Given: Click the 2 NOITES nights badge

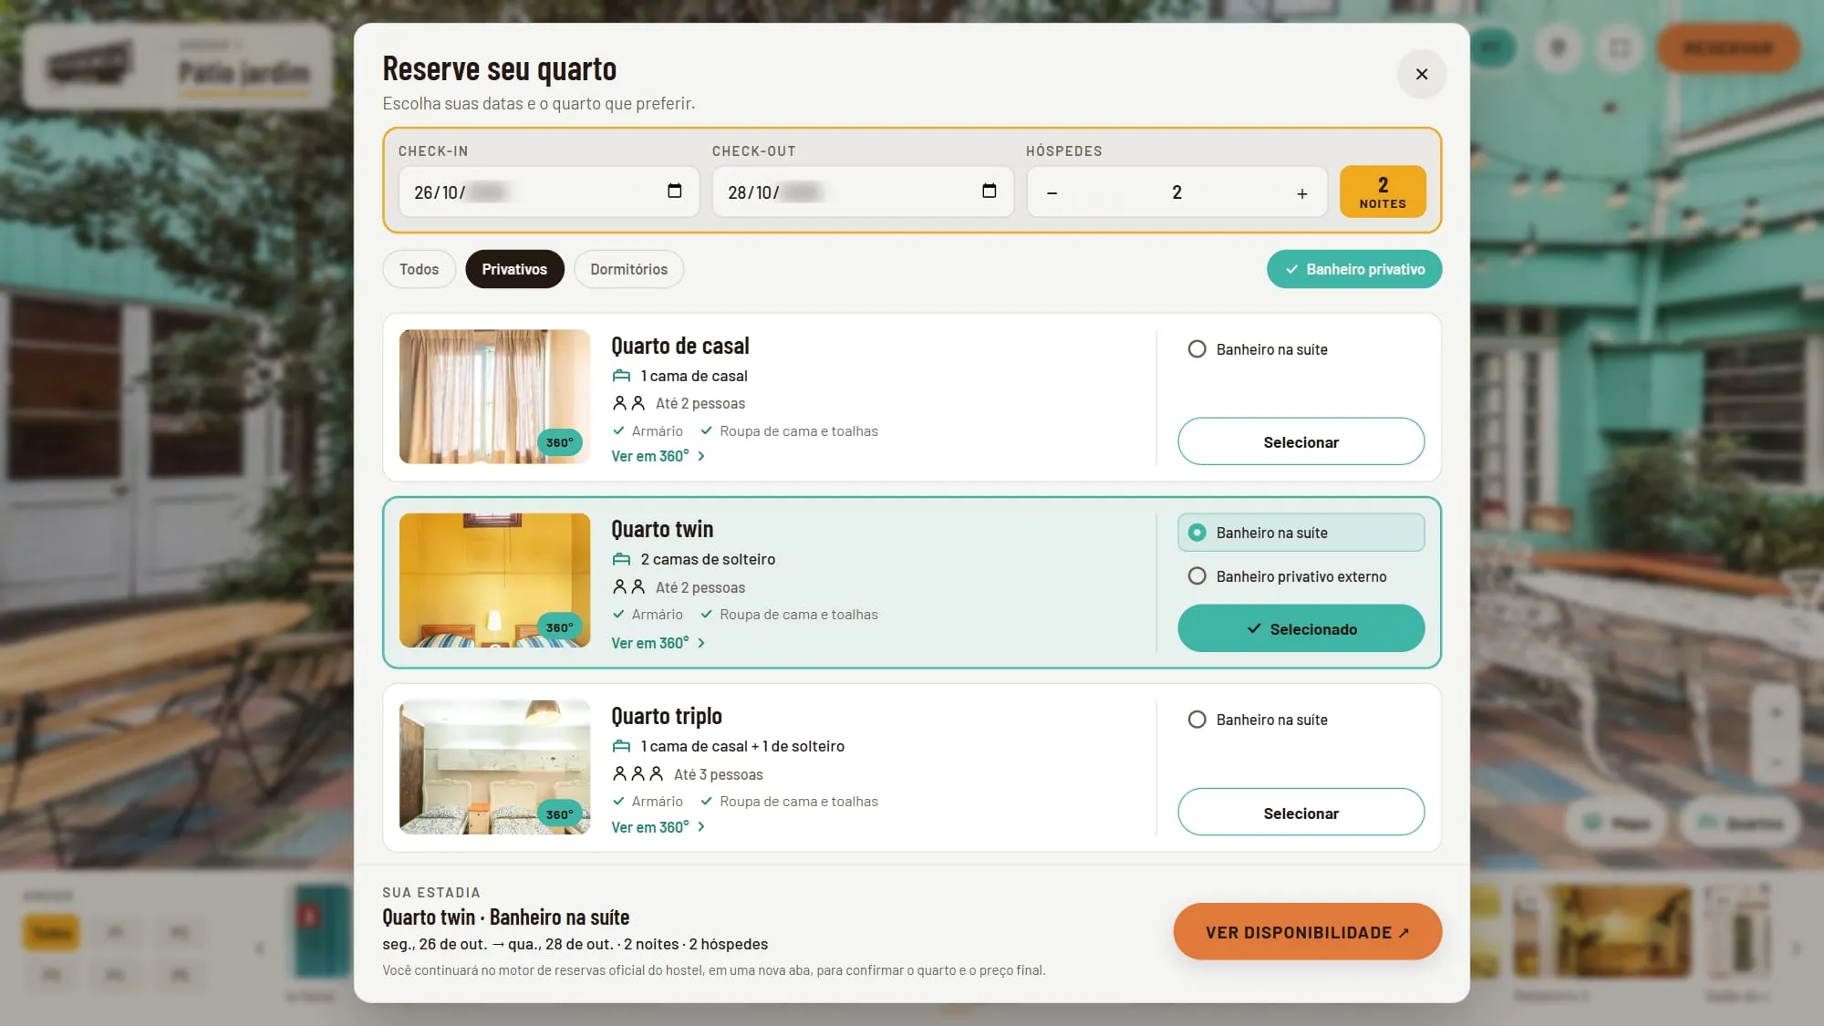Looking at the screenshot, I should pyautogui.click(x=1383, y=192).
